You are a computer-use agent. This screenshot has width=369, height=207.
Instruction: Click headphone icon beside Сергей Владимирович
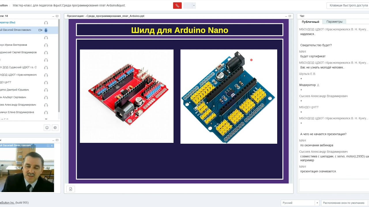point(46,53)
